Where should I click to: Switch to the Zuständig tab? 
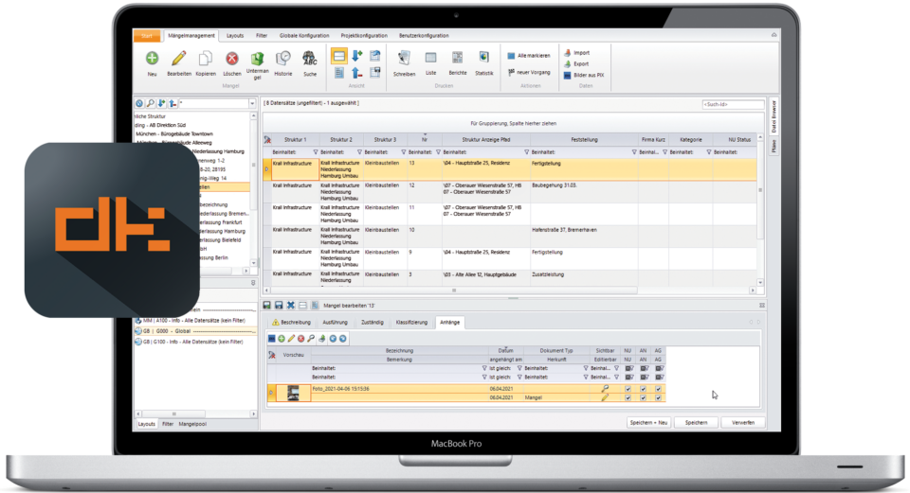click(372, 323)
